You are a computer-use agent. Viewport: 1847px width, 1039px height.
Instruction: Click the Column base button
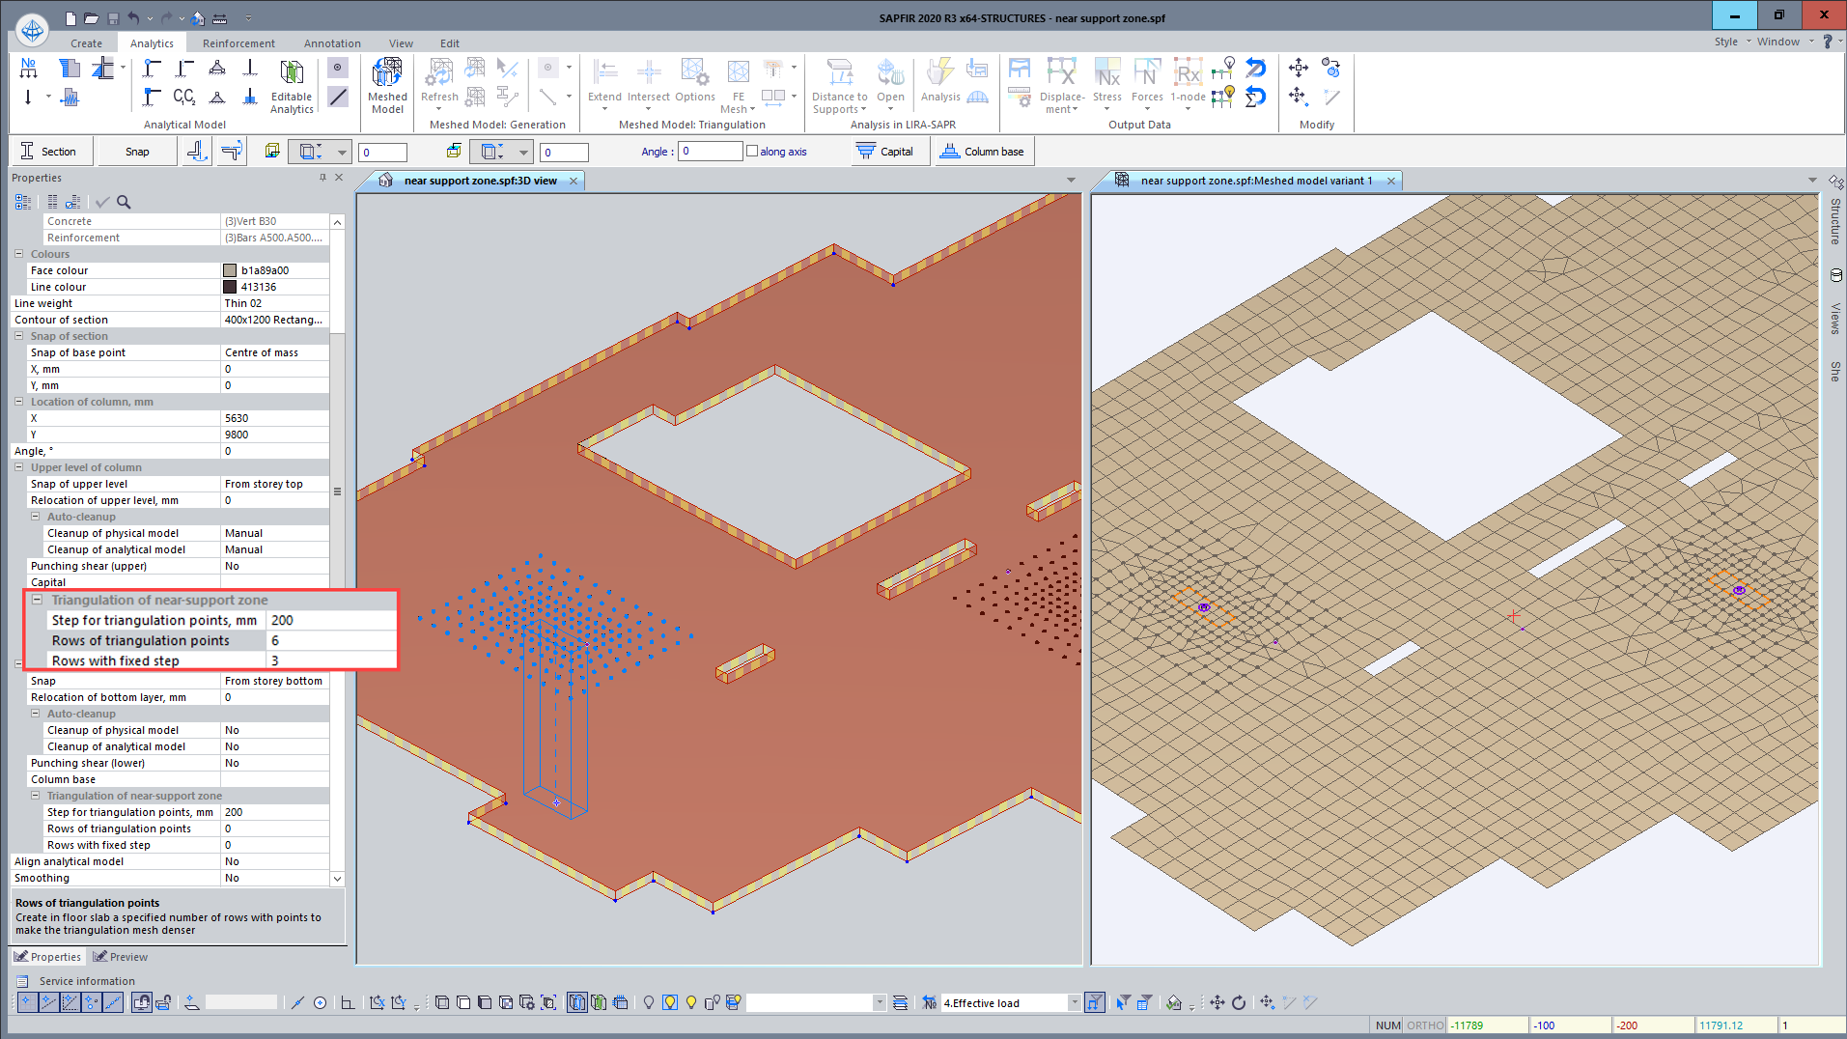pyautogui.click(x=983, y=152)
